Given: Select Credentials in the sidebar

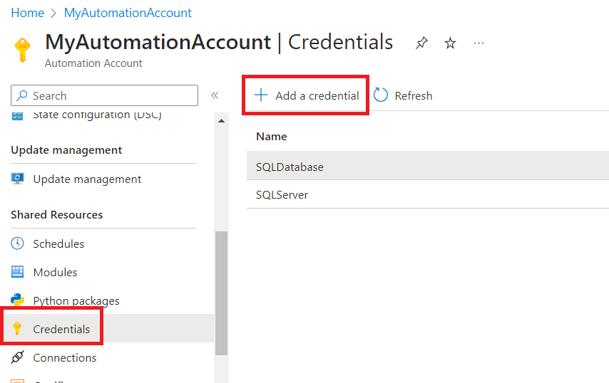Looking at the screenshot, I should click(x=61, y=329).
